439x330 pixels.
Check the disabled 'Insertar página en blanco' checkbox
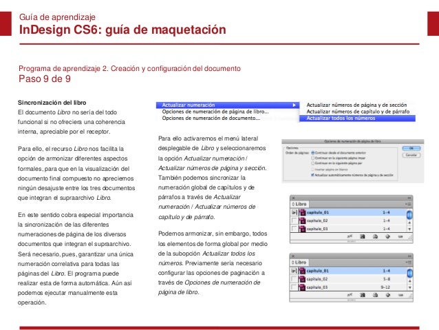[312, 169]
